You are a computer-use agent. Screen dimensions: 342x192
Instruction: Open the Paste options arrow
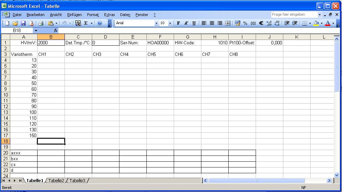tap(56, 23)
